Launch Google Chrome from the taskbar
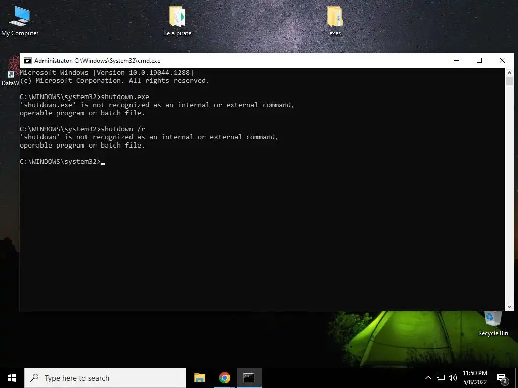 tap(224, 378)
